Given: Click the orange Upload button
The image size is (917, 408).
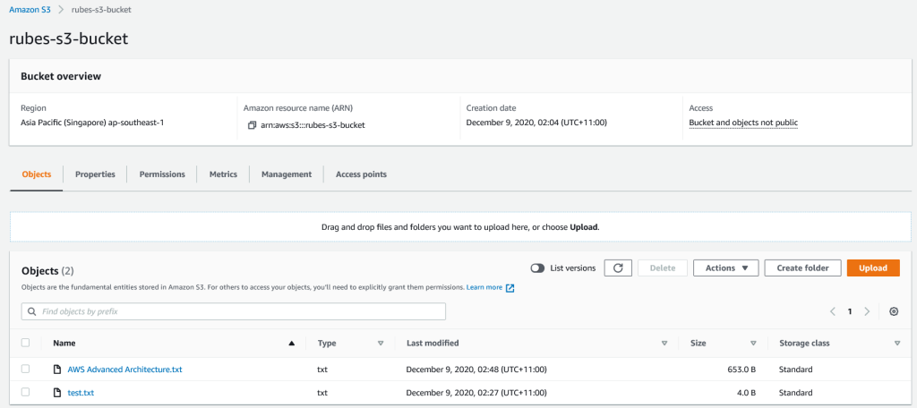Looking at the screenshot, I should click(x=872, y=268).
